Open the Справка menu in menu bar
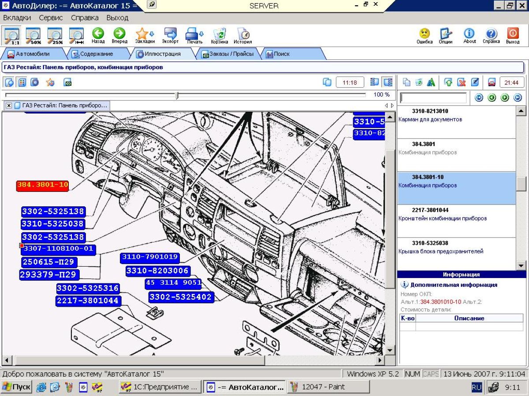Image resolution: width=529 pixels, height=396 pixels. [85, 18]
